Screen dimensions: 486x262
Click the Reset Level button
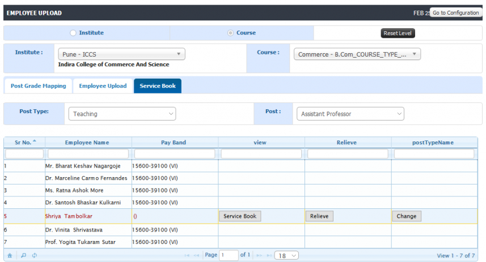coord(398,33)
